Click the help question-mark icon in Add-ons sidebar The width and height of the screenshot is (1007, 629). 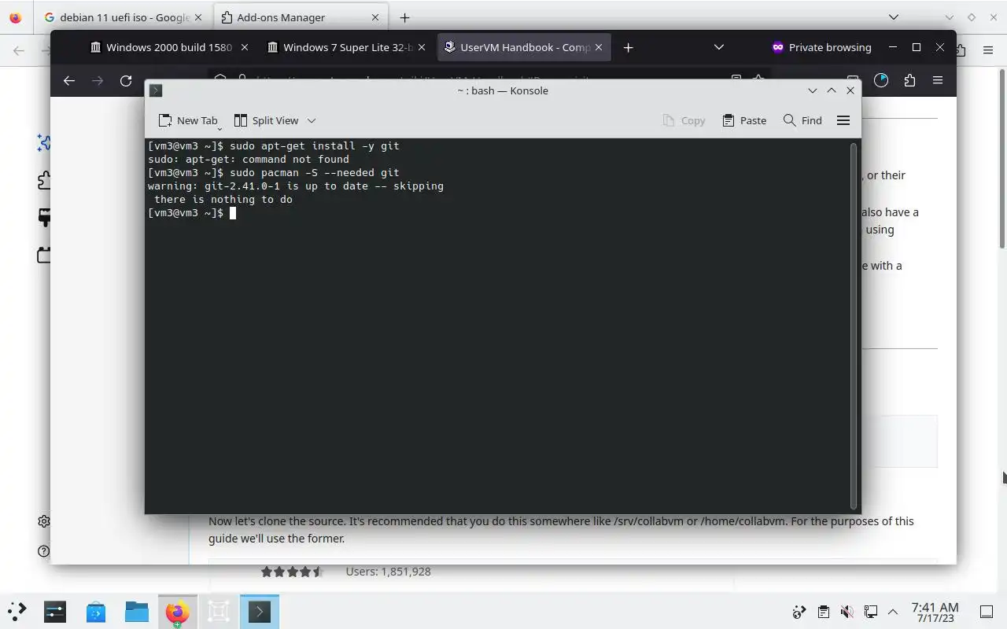44,551
